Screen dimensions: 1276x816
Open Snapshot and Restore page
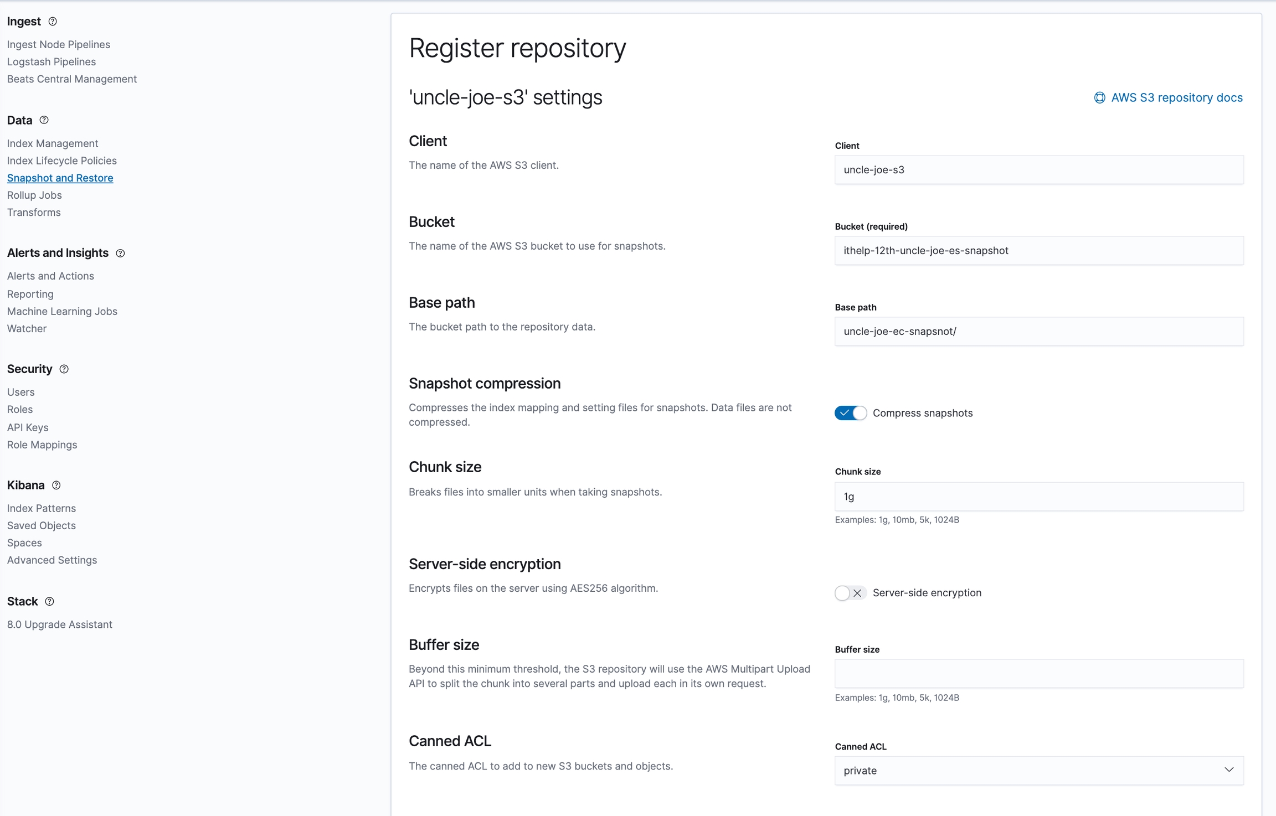point(60,178)
